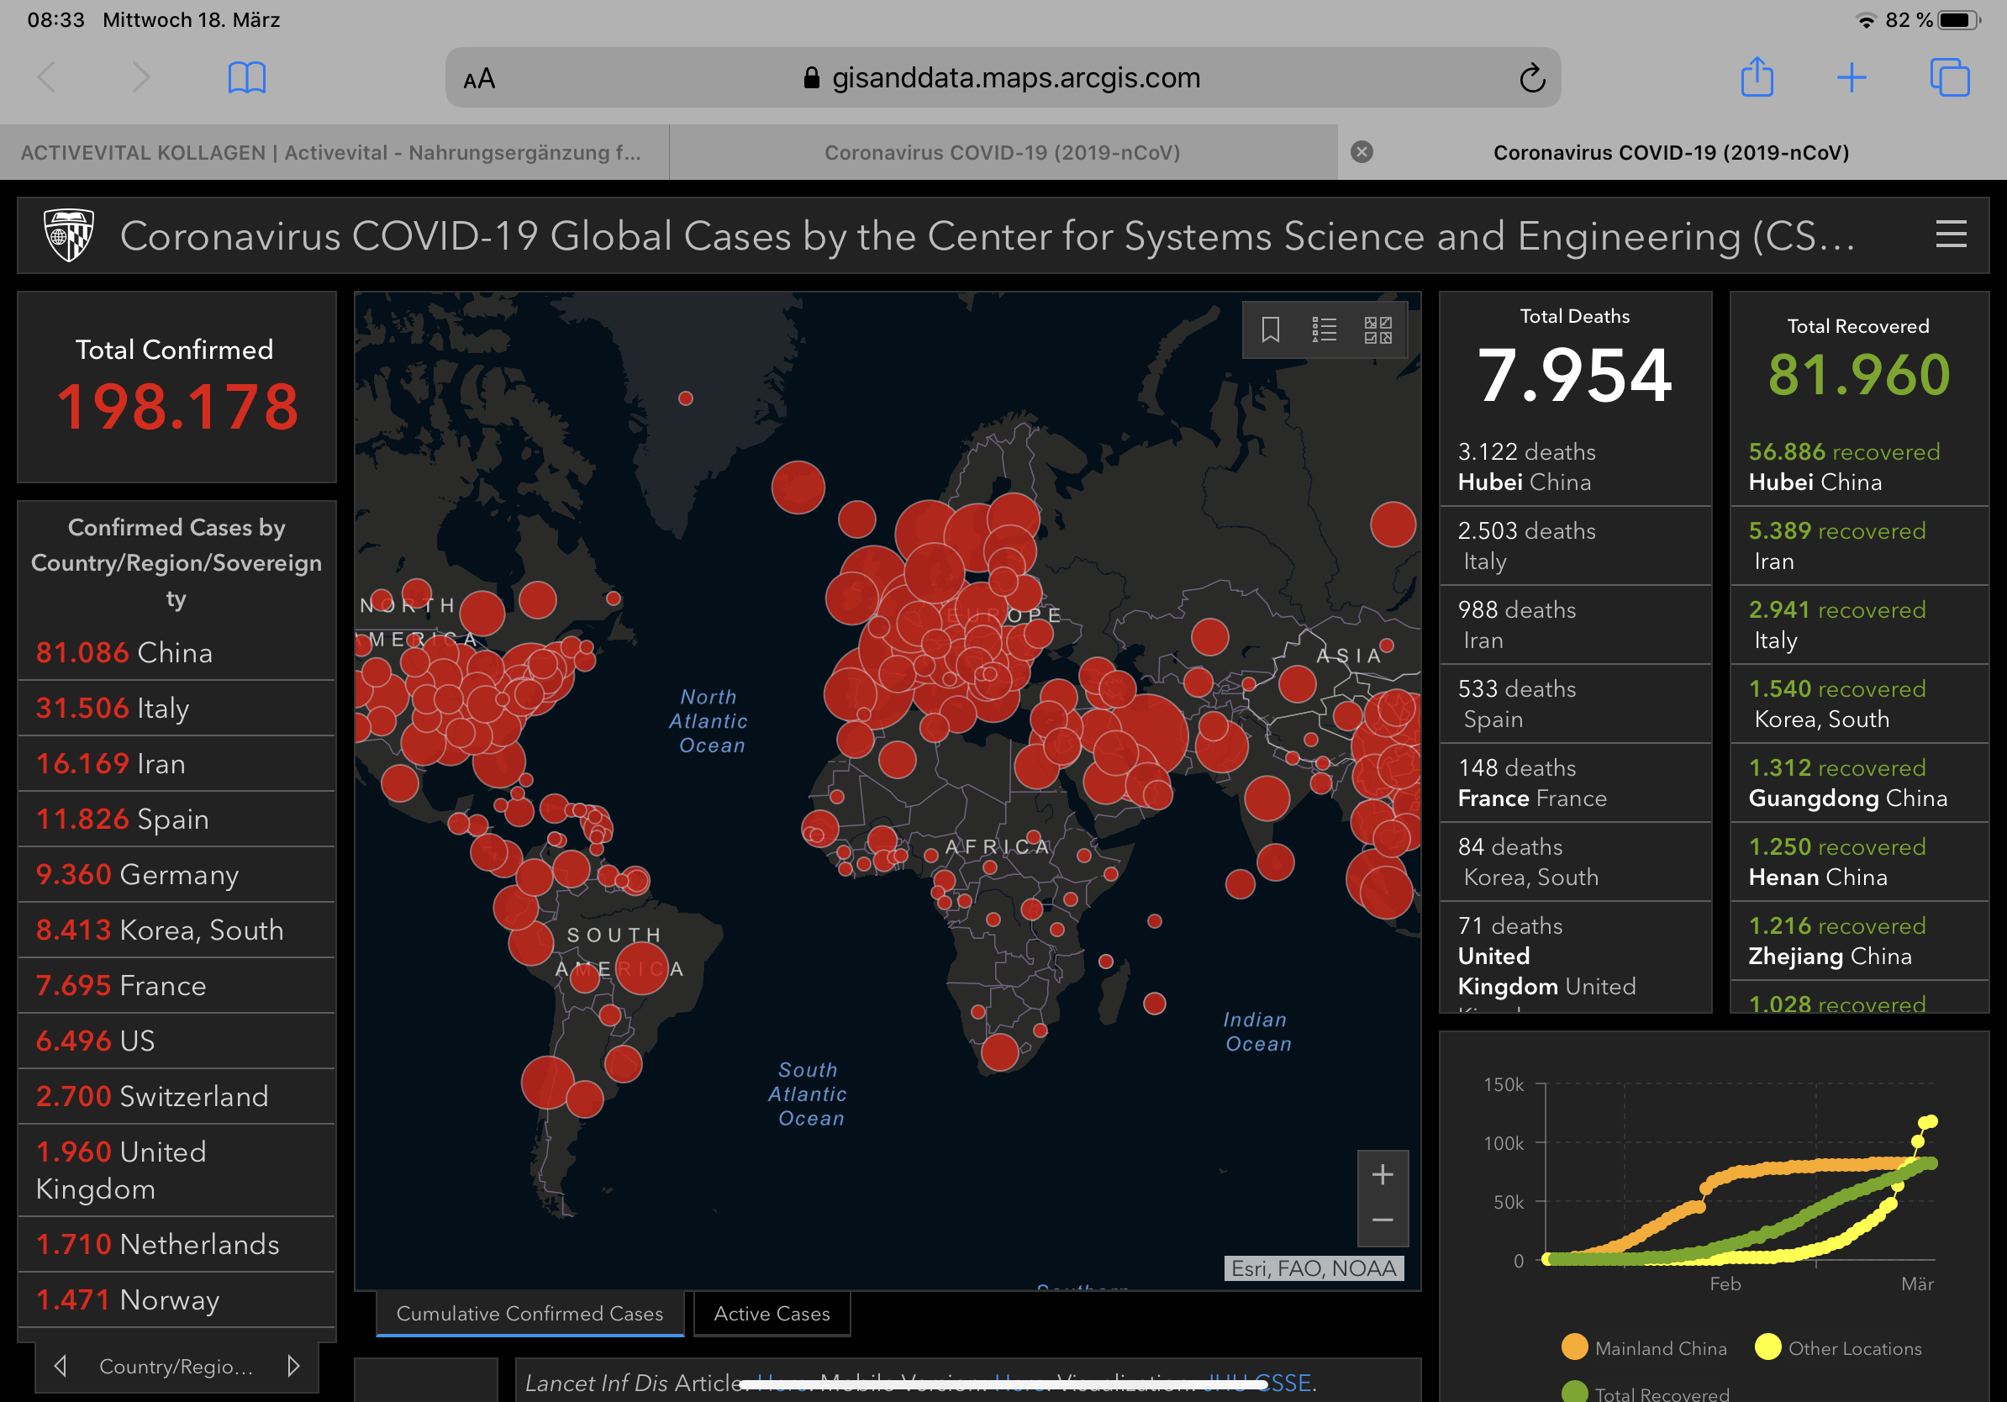Click 2.503 deaths Italy entry

click(x=1575, y=546)
